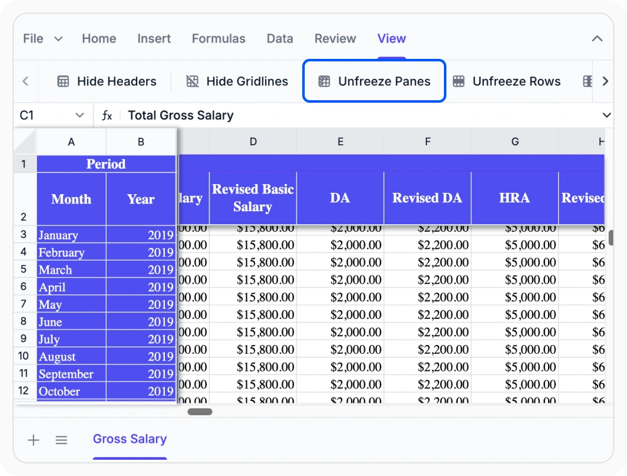The width and height of the screenshot is (627, 476).
Task: Click the partially visible freeze columns icon
Action: 587,81
